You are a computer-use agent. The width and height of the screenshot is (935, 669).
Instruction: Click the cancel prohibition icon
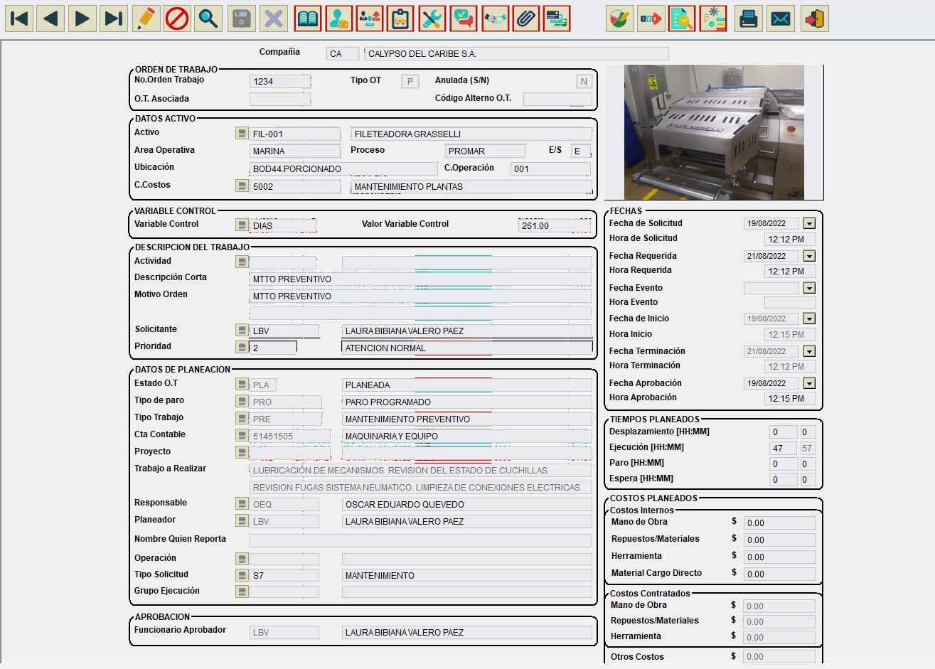pos(176,19)
